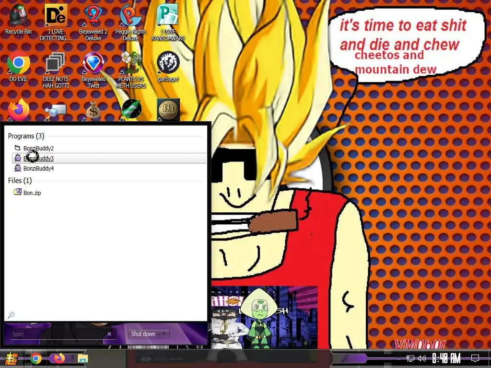Click the Programs (3) results heading
491x368 pixels.
click(26, 136)
